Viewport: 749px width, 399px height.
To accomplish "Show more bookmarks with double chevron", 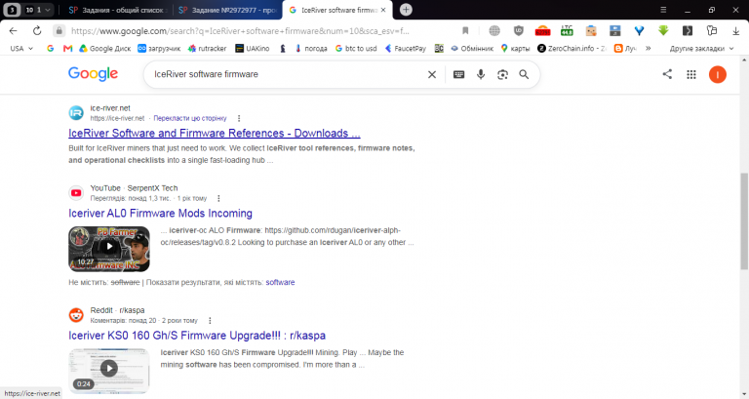I will click(649, 48).
